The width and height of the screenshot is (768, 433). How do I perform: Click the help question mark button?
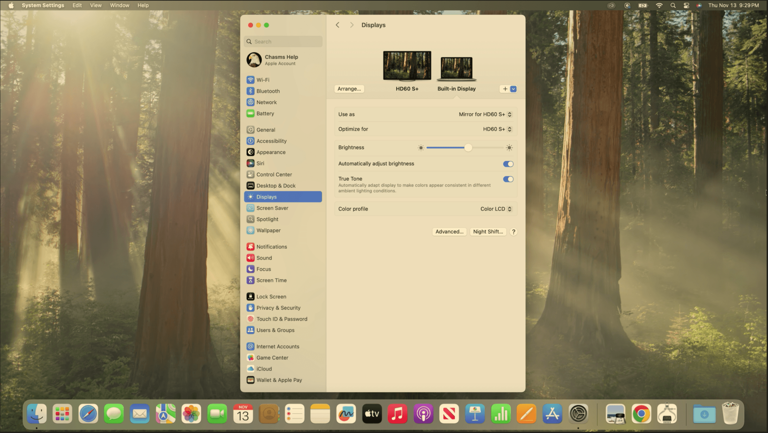[x=513, y=232]
